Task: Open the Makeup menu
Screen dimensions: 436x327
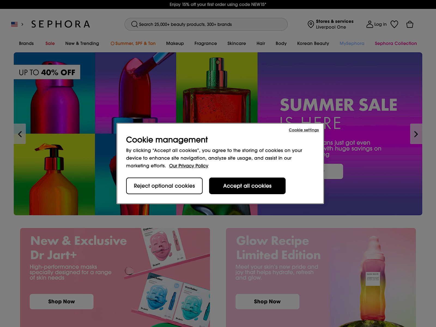Action: (175, 43)
